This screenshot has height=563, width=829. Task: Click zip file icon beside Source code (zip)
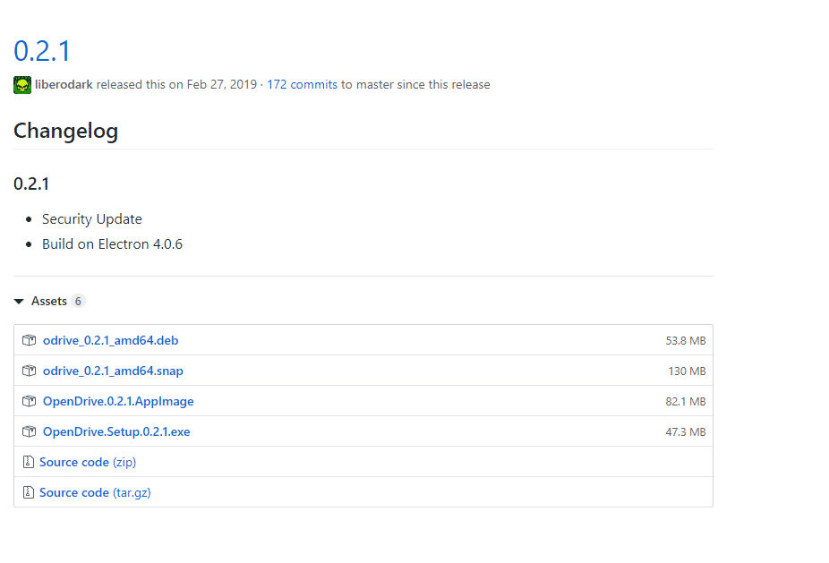[x=29, y=462]
